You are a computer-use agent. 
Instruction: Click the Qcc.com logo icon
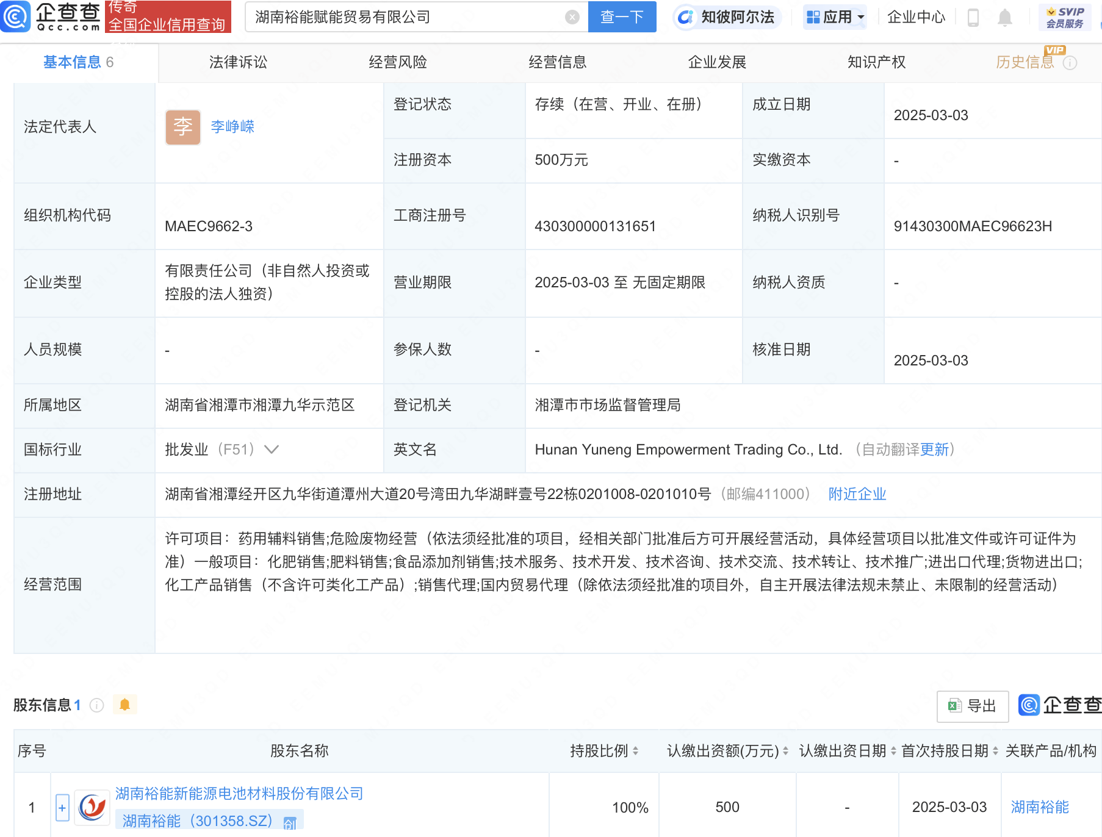(15, 16)
